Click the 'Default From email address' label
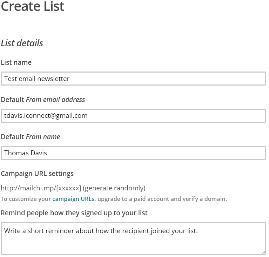This screenshot has height=257, width=269. coord(43,100)
